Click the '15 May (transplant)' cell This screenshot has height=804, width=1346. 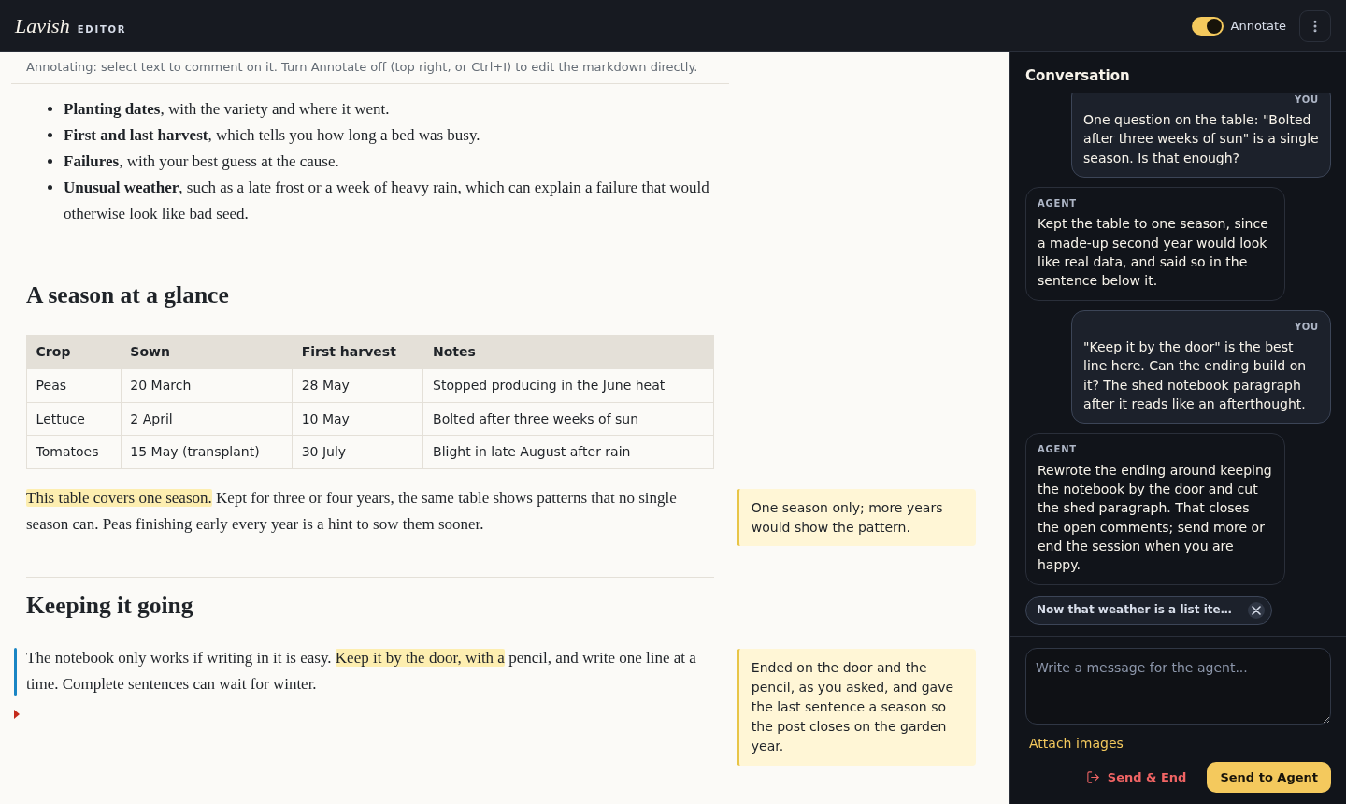(x=207, y=452)
